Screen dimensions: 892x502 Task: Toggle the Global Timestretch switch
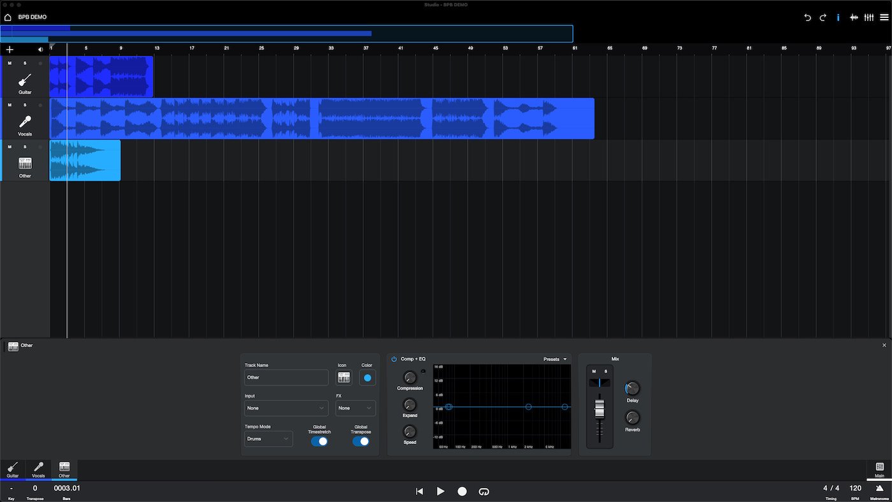point(319,441)
